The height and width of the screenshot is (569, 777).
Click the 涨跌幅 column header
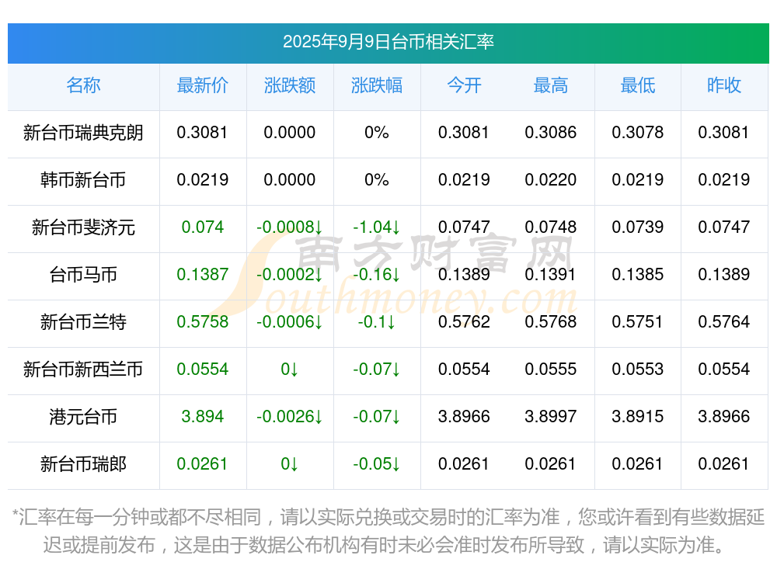pyautogui.click(x=377, y=85)
